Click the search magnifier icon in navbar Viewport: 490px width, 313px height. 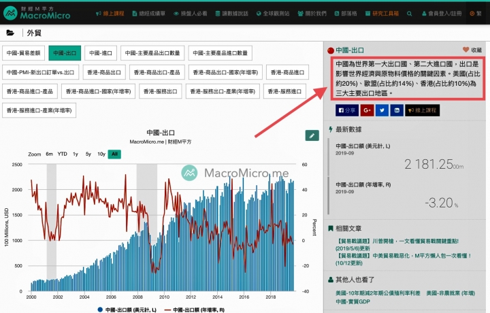click(x=410, y=14)
